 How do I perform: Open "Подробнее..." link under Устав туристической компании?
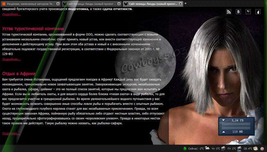(11, 59)
